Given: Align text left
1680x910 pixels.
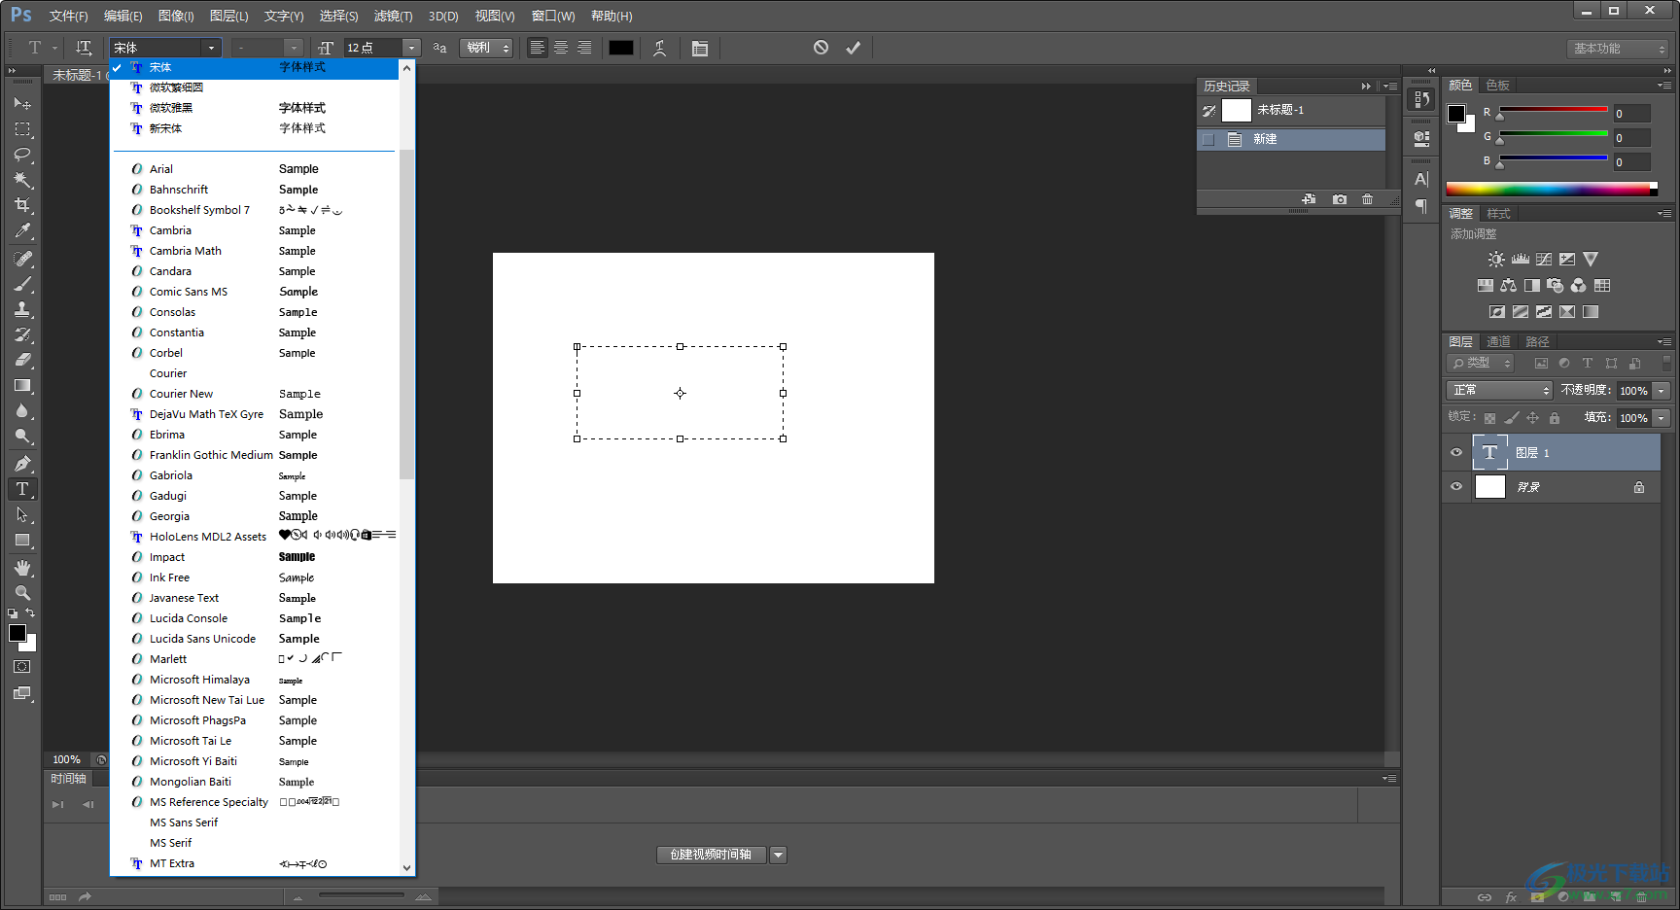Looking at the screenshot, I should pos(538,48).
